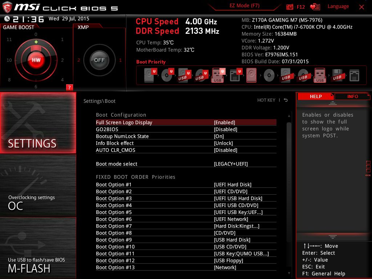Click the Boot Option #10 [USB CD/DVD] value
This screenshot has width=372, height=279.
[x=230, y=247]
